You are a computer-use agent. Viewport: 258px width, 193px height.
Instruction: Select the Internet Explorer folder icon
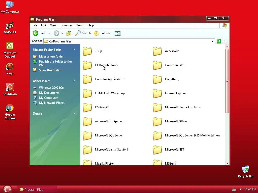(x=157, y=93)
